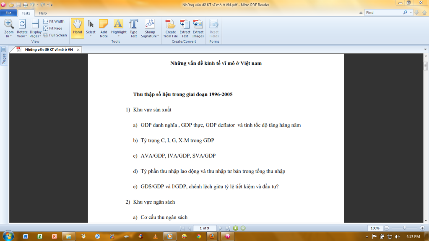Find next result down arrow
This screenshot has width=429, height=241.
click(417, 13)
